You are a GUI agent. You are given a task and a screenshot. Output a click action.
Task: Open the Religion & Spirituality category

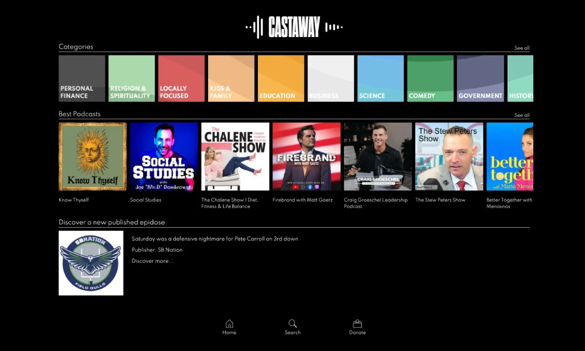[132, 78]
